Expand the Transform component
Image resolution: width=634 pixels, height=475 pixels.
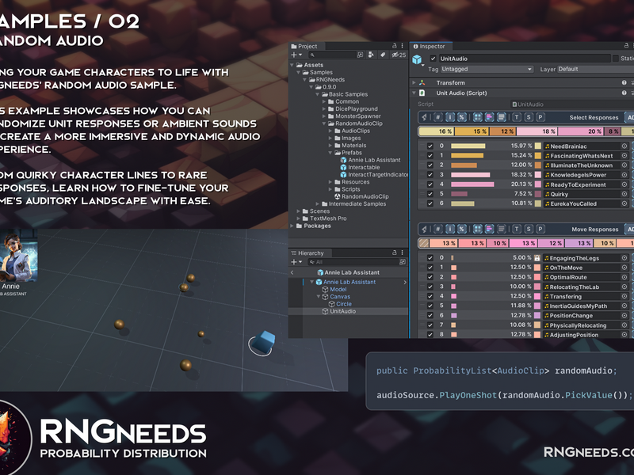click(x=414, y=83)
